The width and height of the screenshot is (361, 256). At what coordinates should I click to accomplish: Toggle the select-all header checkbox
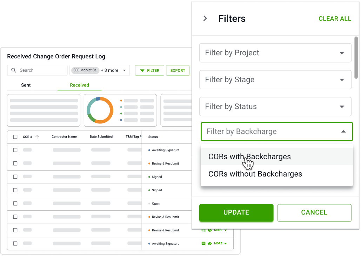click(x=15, y=137)
